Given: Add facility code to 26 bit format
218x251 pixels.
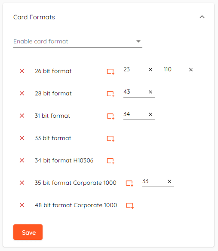Looking at the screenshot, I should click(111, 71).
